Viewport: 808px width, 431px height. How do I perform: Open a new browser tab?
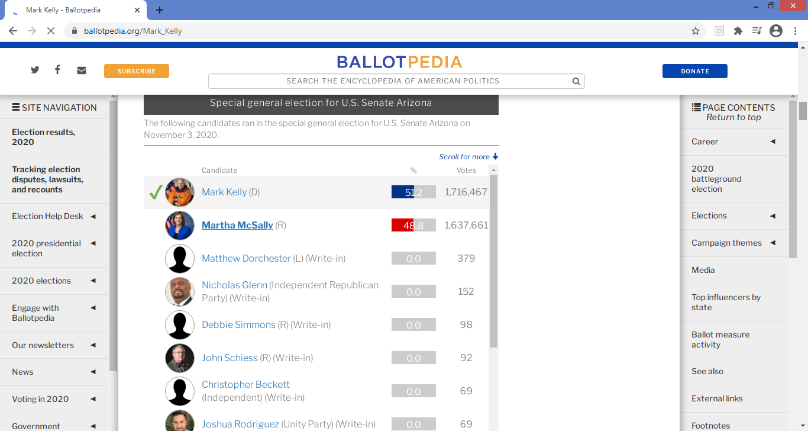coord(159,10)
